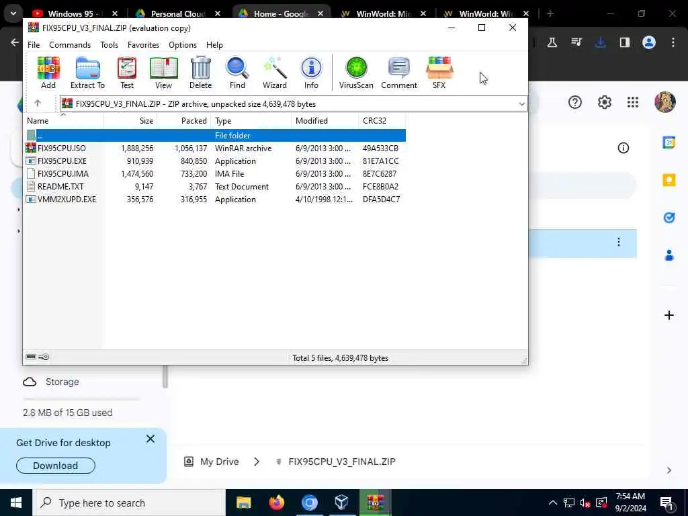Switch to the first WinWorld tab
The height and width of the screenshot is (516, 688).
[x=384, y=13]
